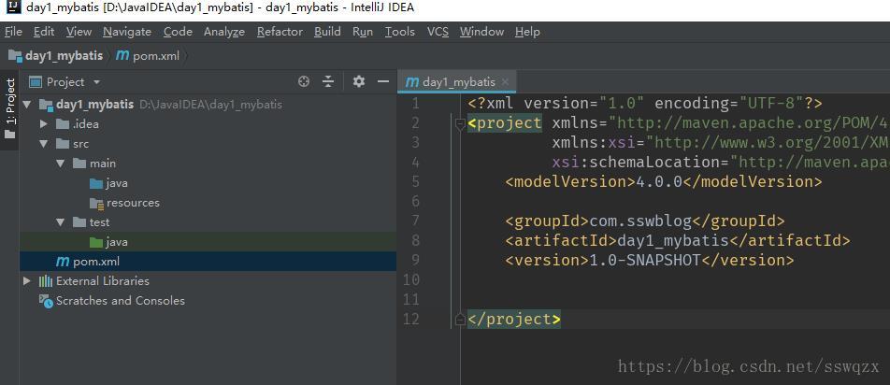Open the Build menu

point(327,32)
